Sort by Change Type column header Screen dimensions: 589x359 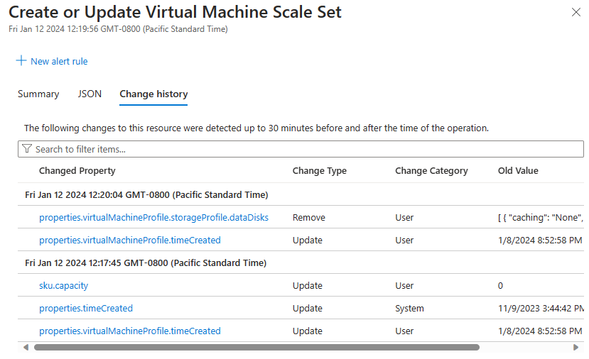point(320,170)
